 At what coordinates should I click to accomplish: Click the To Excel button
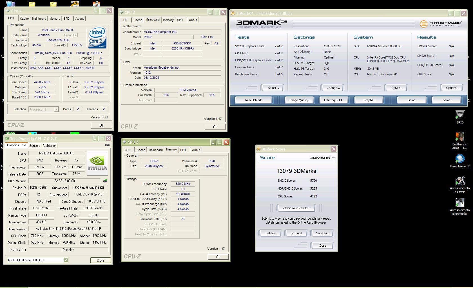[x=296, y=233]
